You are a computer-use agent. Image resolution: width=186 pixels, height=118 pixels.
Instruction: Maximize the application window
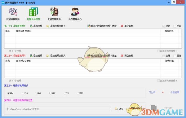coord(174,2)
